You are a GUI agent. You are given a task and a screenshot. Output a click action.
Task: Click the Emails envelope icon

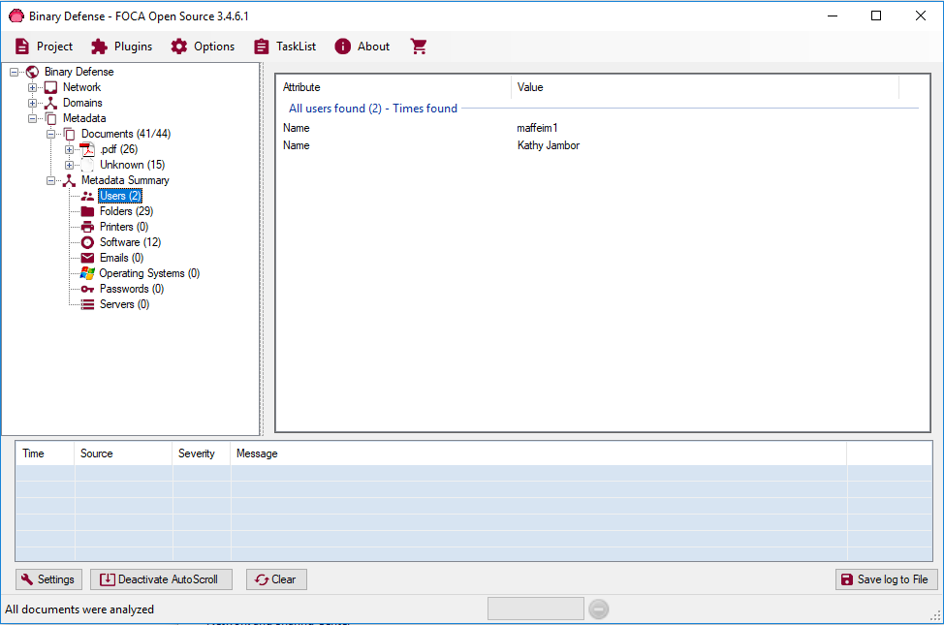[x=88, y=258]
